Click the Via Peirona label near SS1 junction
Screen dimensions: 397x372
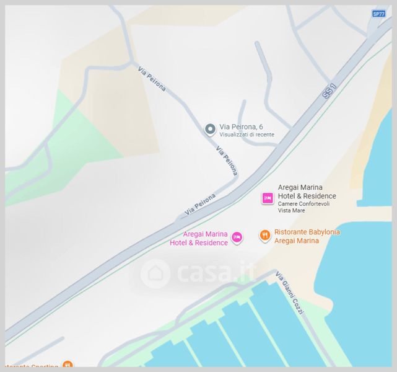(200, 204)
